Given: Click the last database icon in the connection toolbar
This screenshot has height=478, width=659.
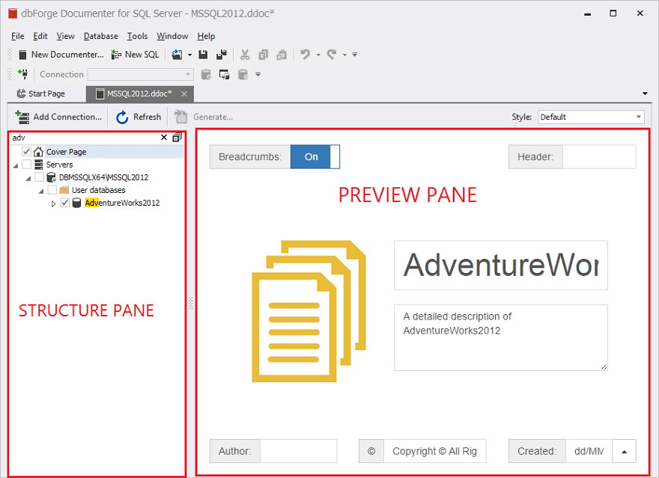Looking at the screenshot, I should click(243, 74).
